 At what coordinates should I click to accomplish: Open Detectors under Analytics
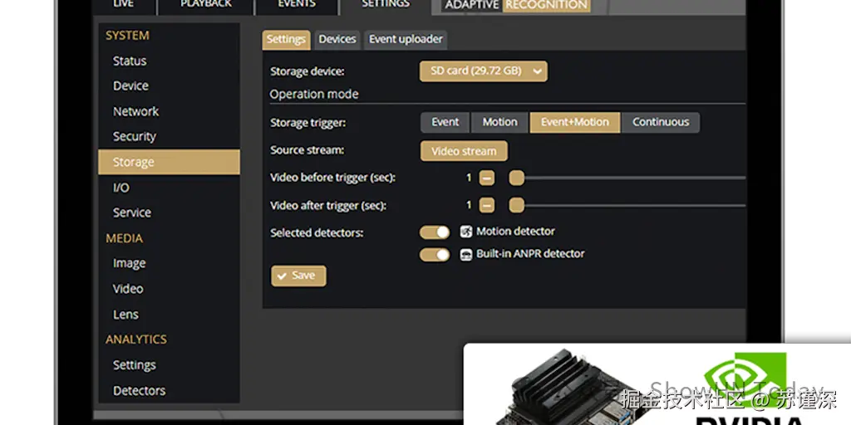(139, 390)
